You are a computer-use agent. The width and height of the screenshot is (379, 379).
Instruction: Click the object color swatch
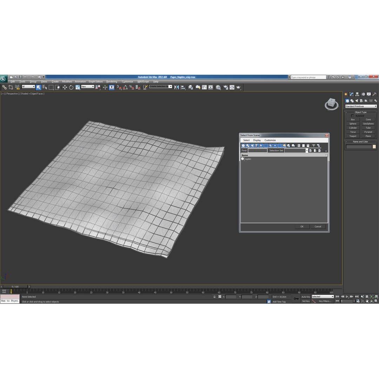point(374,147)
